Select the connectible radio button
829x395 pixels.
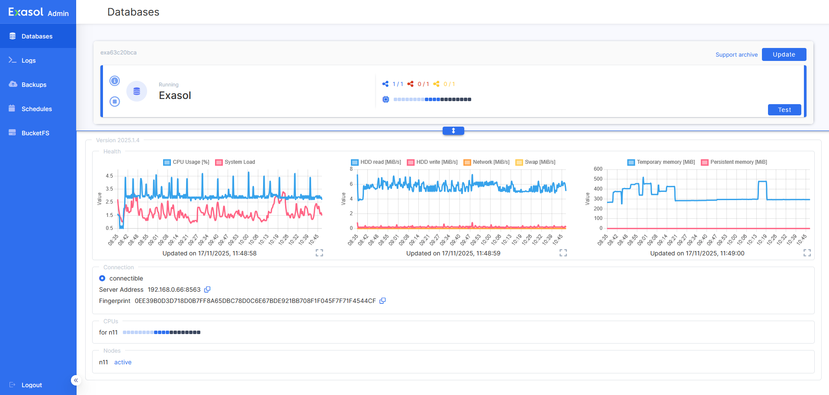(x=102, y=278)
